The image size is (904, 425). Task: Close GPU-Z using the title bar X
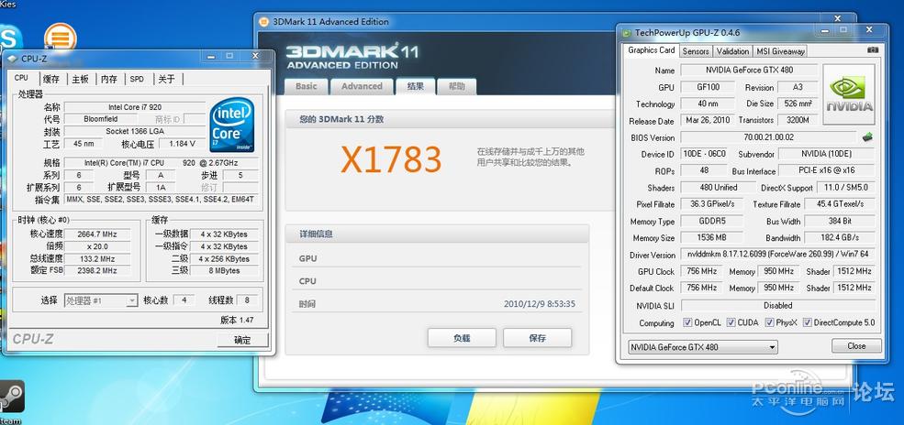869,30
